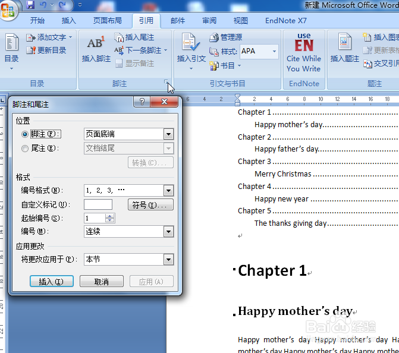The width and height of the screenshot is (399, 353).
Task: Click 插入图表目录 insert table of figures
Action: [381, 37]
